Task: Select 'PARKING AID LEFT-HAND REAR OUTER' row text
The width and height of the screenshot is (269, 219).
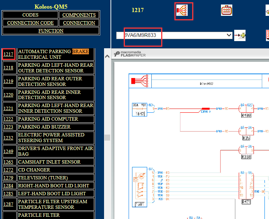Action: click(56, 68)
